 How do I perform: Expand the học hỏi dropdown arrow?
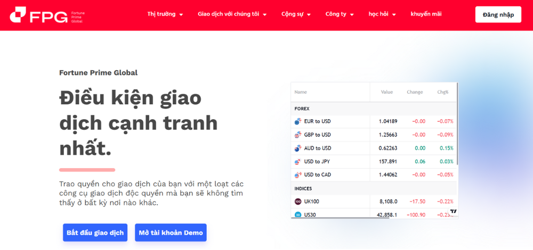coord(394,14)
